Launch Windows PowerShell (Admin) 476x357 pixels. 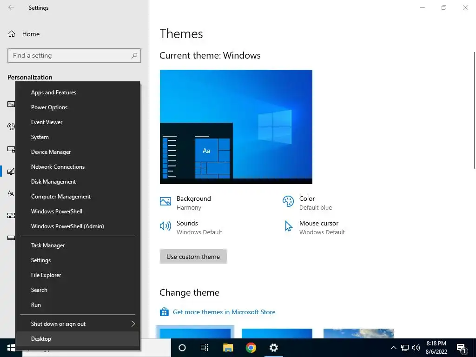[78, 226]
